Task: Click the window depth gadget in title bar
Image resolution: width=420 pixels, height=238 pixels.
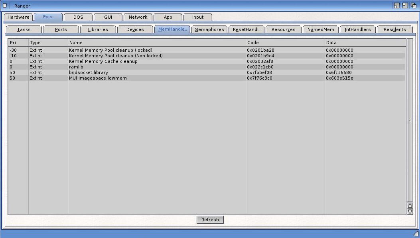Action: tap(414, 6)
